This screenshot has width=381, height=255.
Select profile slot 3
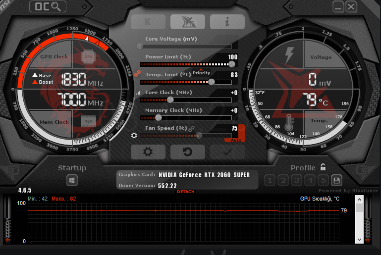296,180
